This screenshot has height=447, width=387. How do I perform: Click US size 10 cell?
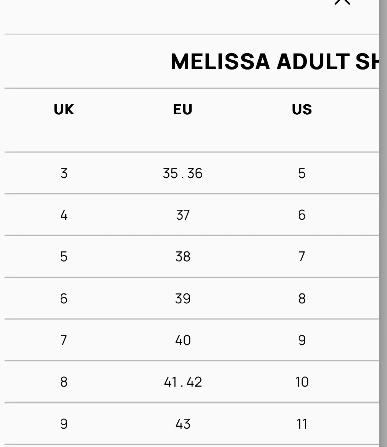pyautogui.click(x=302, y=382)
